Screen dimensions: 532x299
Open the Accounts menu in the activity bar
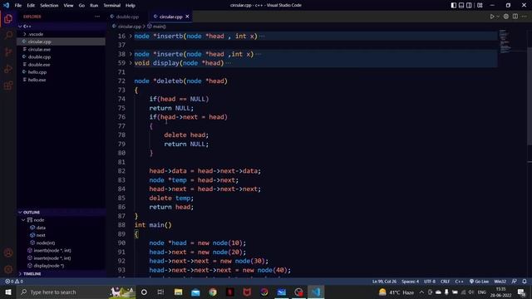point(8,252)
